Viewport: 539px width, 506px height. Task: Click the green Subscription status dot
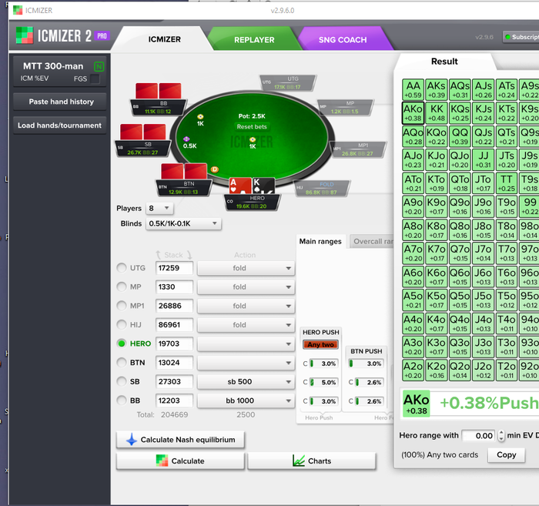click(507, 37)
